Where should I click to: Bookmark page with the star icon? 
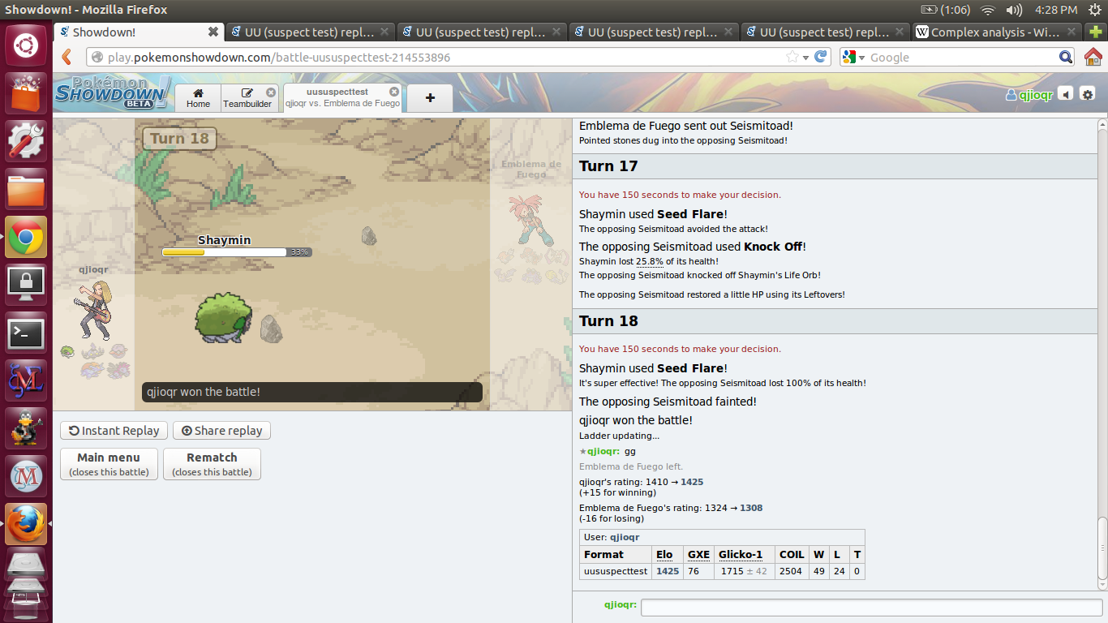point(792,57)
